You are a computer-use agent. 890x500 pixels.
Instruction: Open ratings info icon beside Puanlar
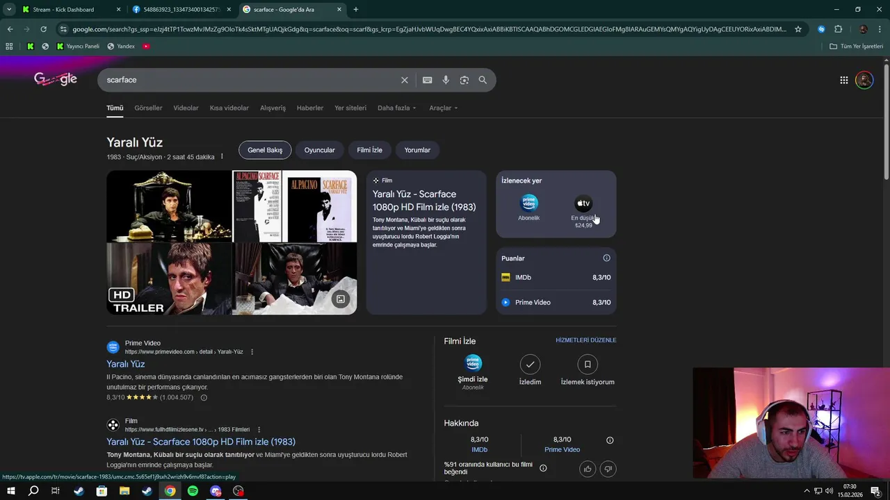606,258
